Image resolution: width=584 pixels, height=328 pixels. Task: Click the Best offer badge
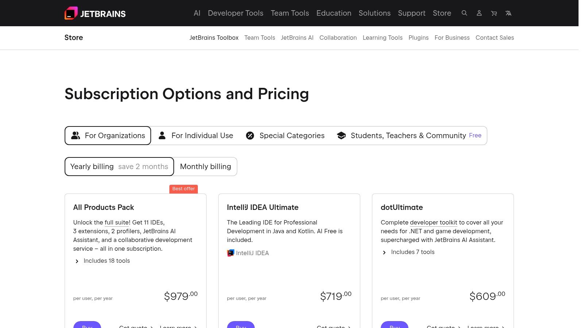click(184, 189)
